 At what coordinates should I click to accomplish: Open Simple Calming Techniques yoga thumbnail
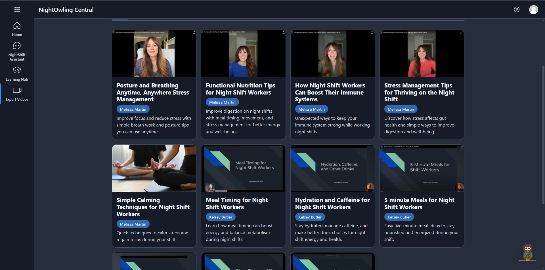click(x=154, y=168)
